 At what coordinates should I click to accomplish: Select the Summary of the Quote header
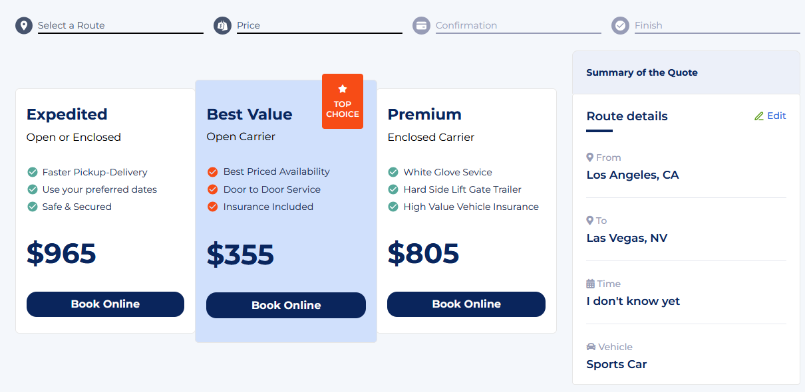click(x=686, y=72)
